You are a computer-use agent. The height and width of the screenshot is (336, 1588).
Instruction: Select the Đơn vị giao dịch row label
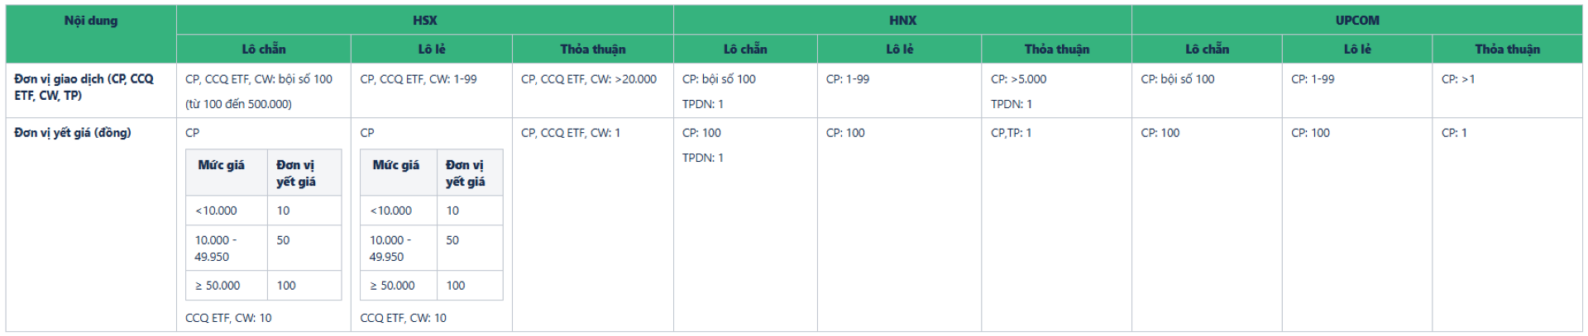84,87
